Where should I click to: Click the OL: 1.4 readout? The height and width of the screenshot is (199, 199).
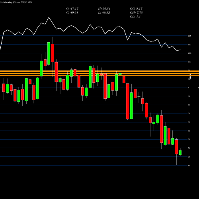(135, 17)
